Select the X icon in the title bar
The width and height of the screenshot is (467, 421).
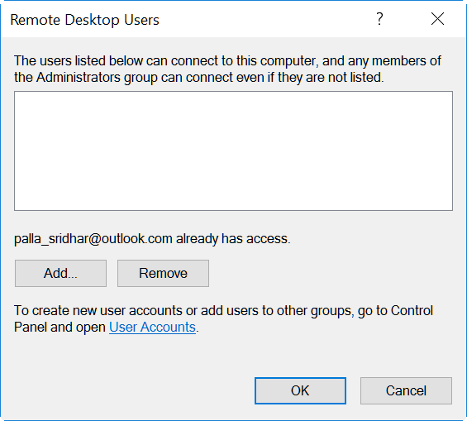(x=437, y=19)
